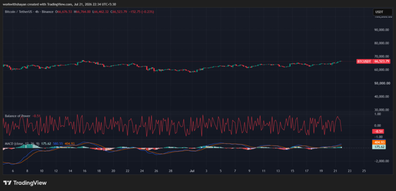Click date 28 on the time axis
This screenshot has width=396, height=191.
click(171, 171)
